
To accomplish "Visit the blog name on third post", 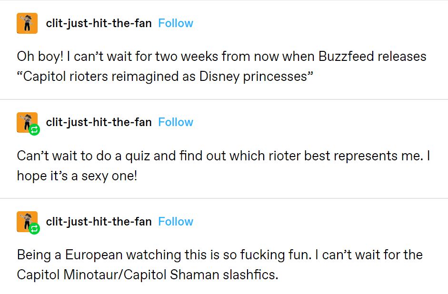I will coord(99,222).
